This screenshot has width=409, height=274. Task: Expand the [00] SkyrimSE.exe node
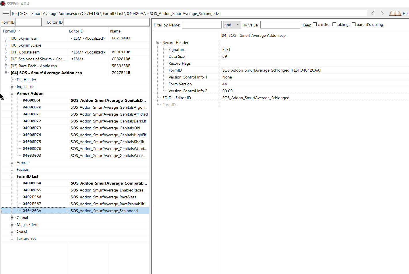coord(6,45)
